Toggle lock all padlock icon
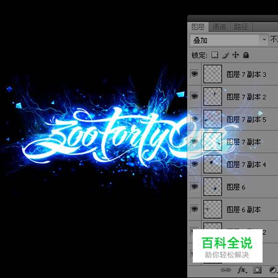The image size is (278, 278). (246, 55)
